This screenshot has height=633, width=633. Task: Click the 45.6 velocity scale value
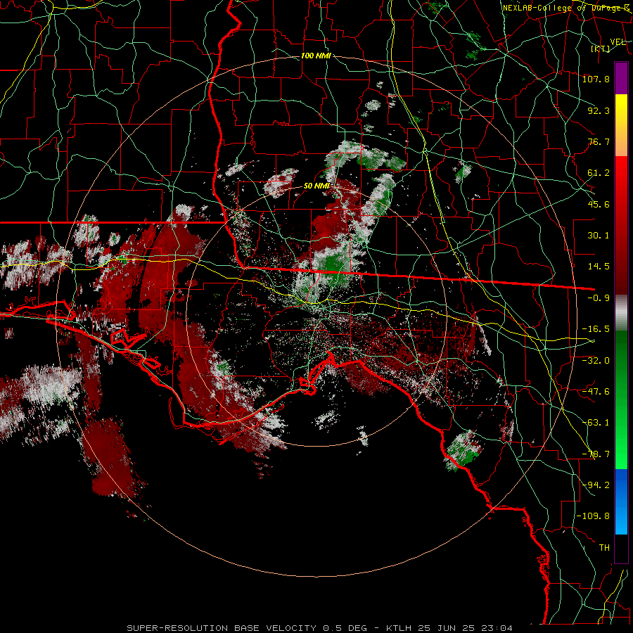599,204
